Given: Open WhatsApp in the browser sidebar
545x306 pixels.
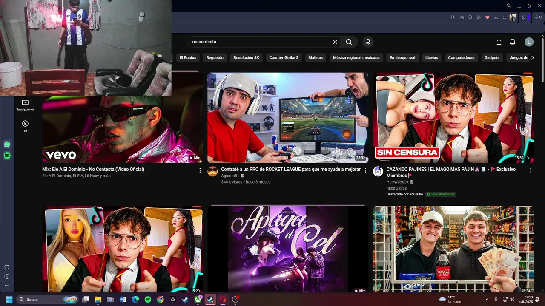Looking at the screenshot, I should pyautogui.click(x=7, y=144).
